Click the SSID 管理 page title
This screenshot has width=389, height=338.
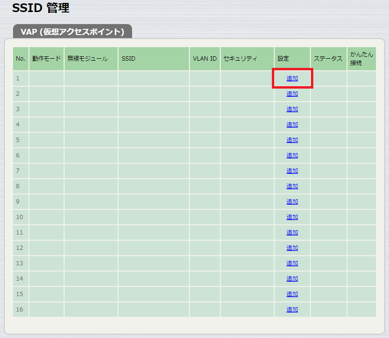tap(40, 8)
